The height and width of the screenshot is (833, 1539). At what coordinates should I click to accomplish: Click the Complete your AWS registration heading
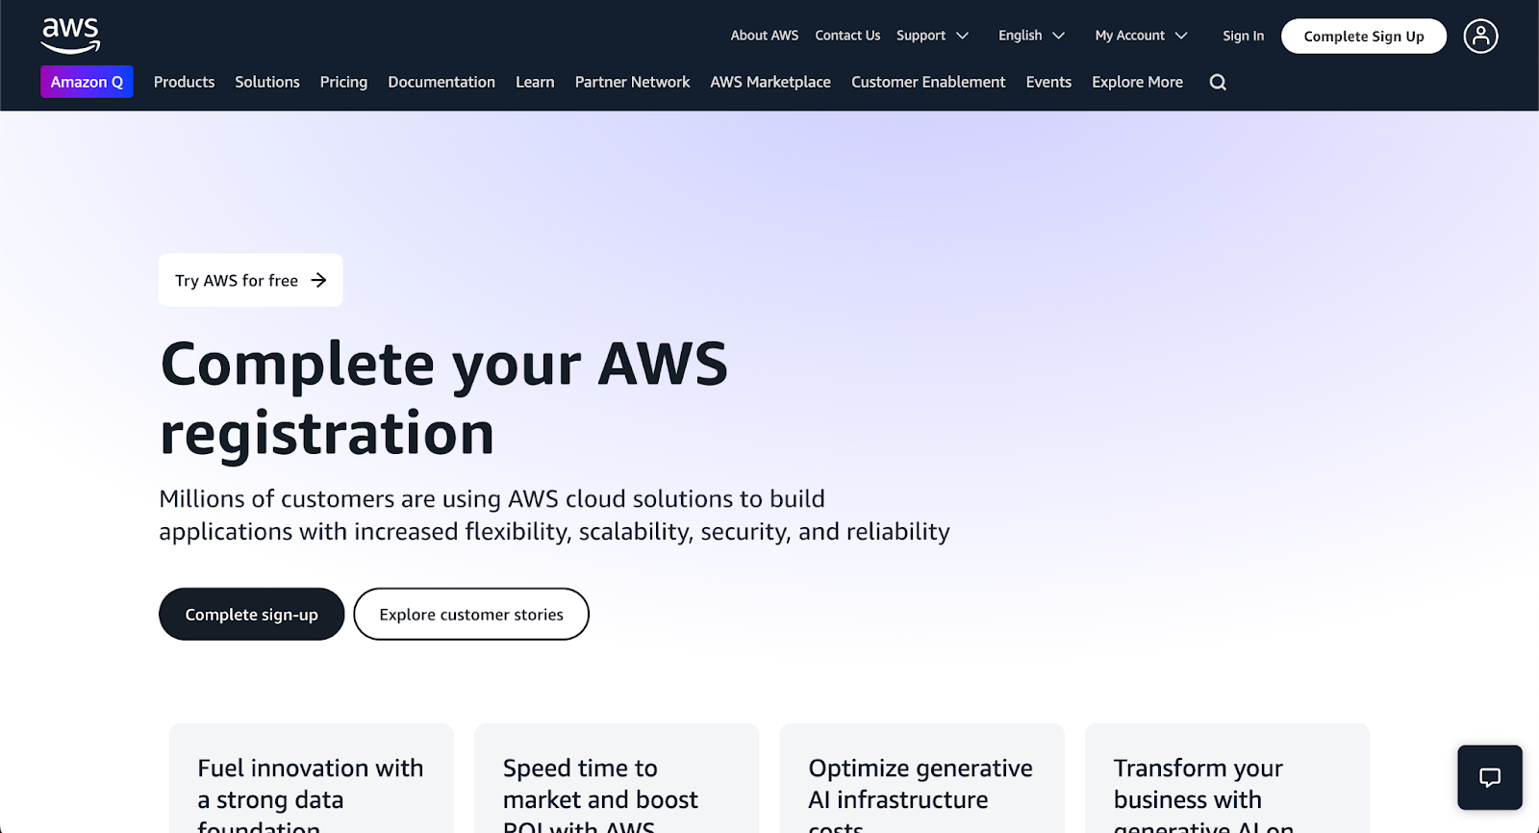(444, 398)
